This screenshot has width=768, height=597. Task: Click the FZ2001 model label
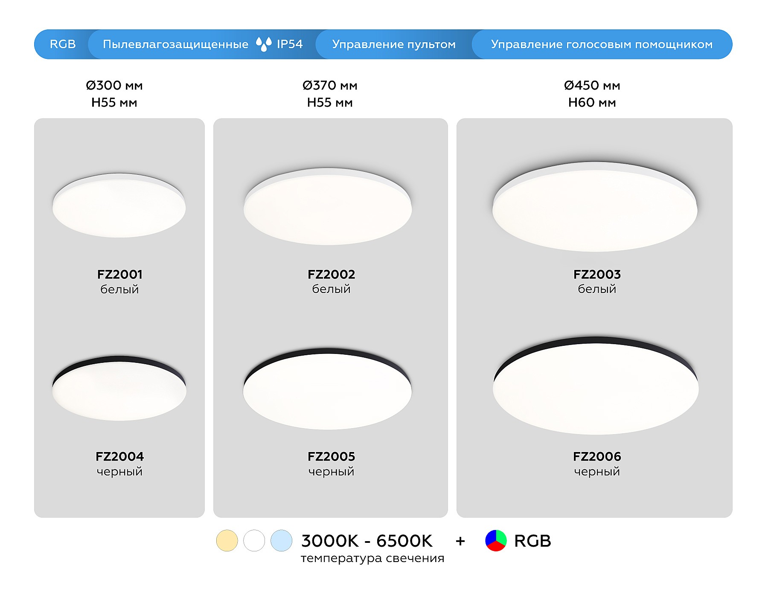(119, 274)
